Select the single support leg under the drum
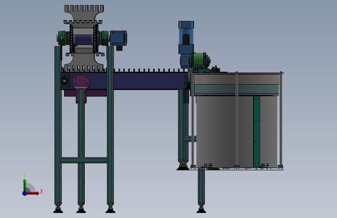The image size is (337, 218). [201, 190]
